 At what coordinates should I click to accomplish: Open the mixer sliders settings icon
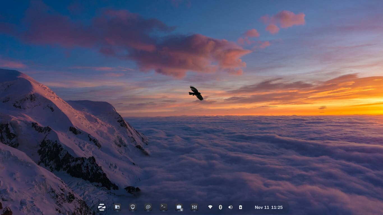point(194,207)
